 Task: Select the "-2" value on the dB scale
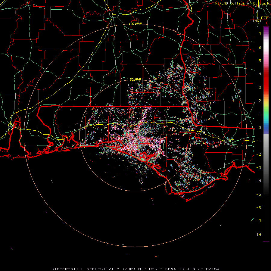[259, 154]
